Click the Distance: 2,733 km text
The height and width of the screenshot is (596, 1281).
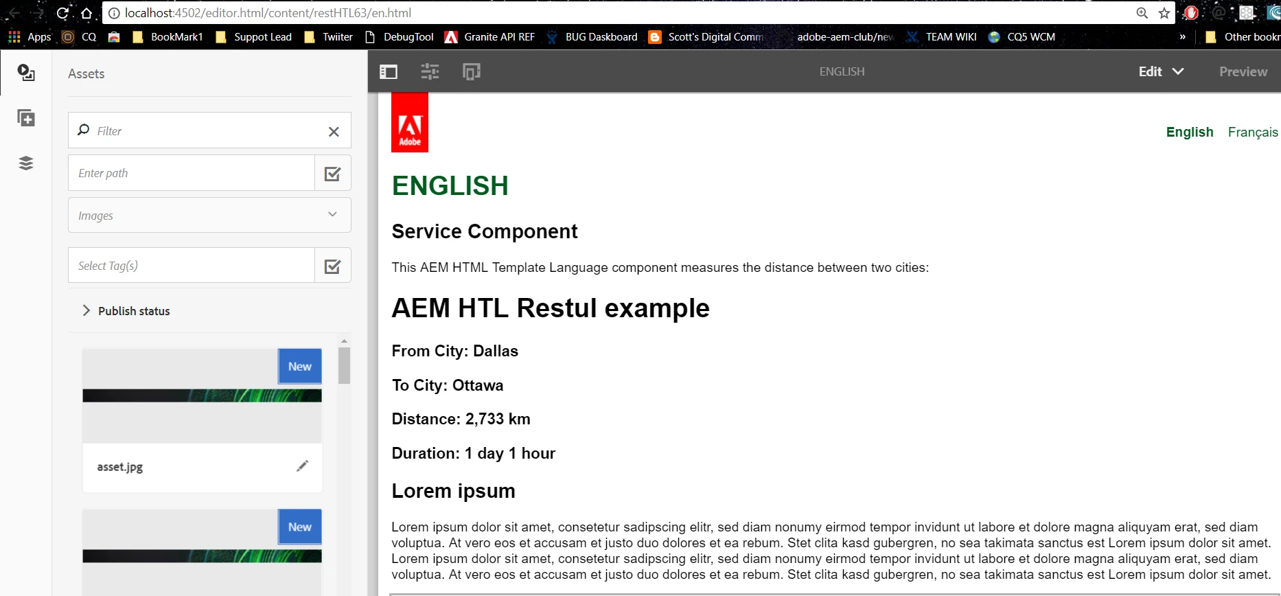[461, 419]
